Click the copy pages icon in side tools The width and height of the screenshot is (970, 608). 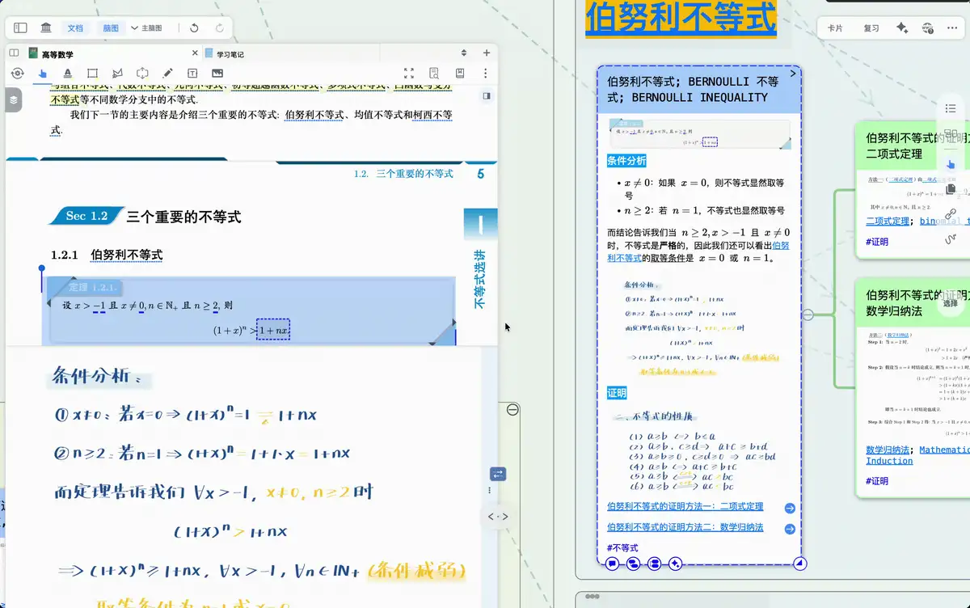(951, 188)
